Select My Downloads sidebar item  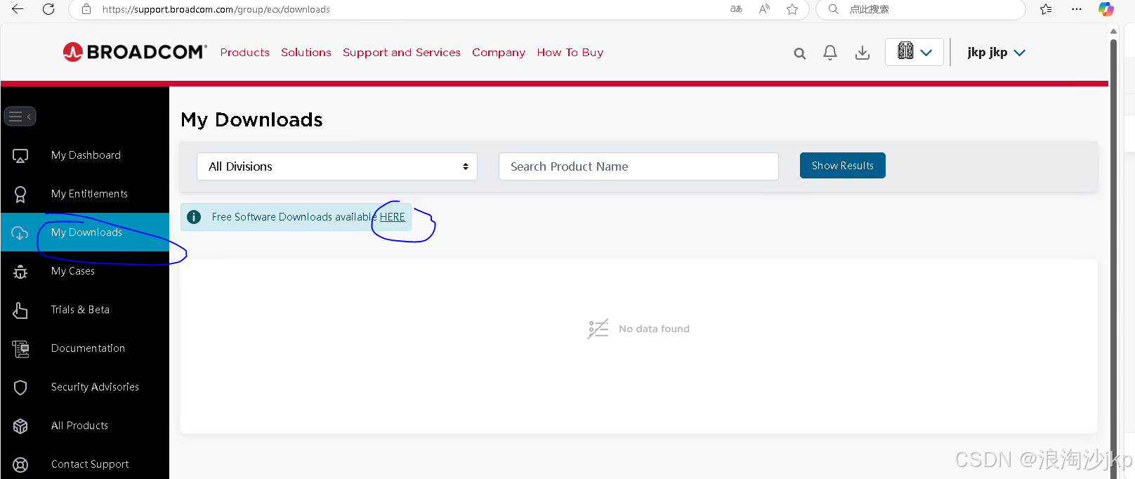click(86, 232)
